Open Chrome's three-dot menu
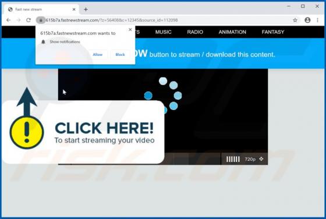Screen dimensions: 326x219 (317, 20)
